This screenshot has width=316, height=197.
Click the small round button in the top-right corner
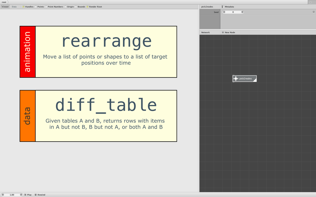pos(310,2)
